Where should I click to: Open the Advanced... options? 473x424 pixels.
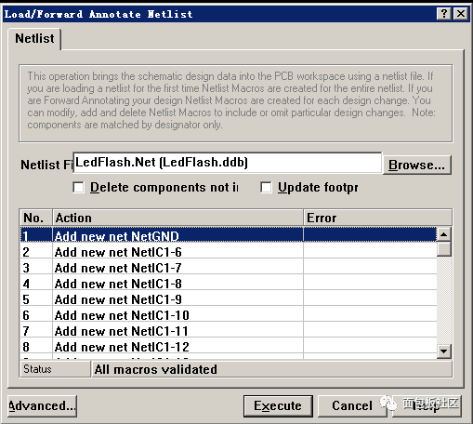[42, 405]
